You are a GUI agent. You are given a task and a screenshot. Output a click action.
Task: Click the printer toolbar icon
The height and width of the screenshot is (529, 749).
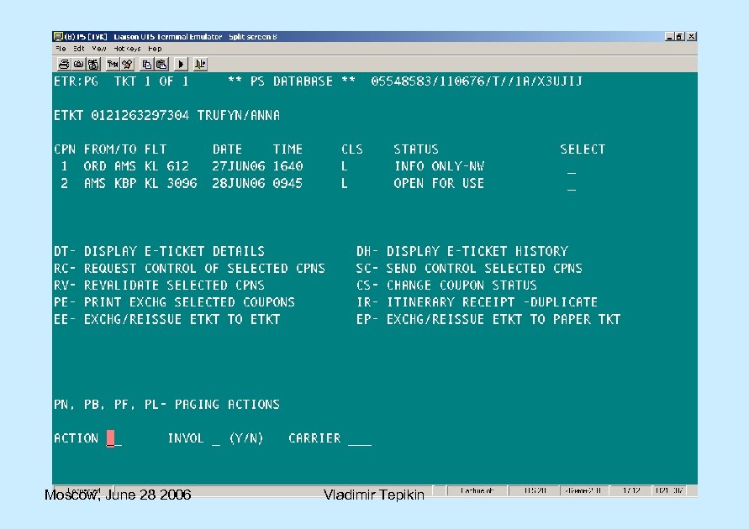(64, 64)
